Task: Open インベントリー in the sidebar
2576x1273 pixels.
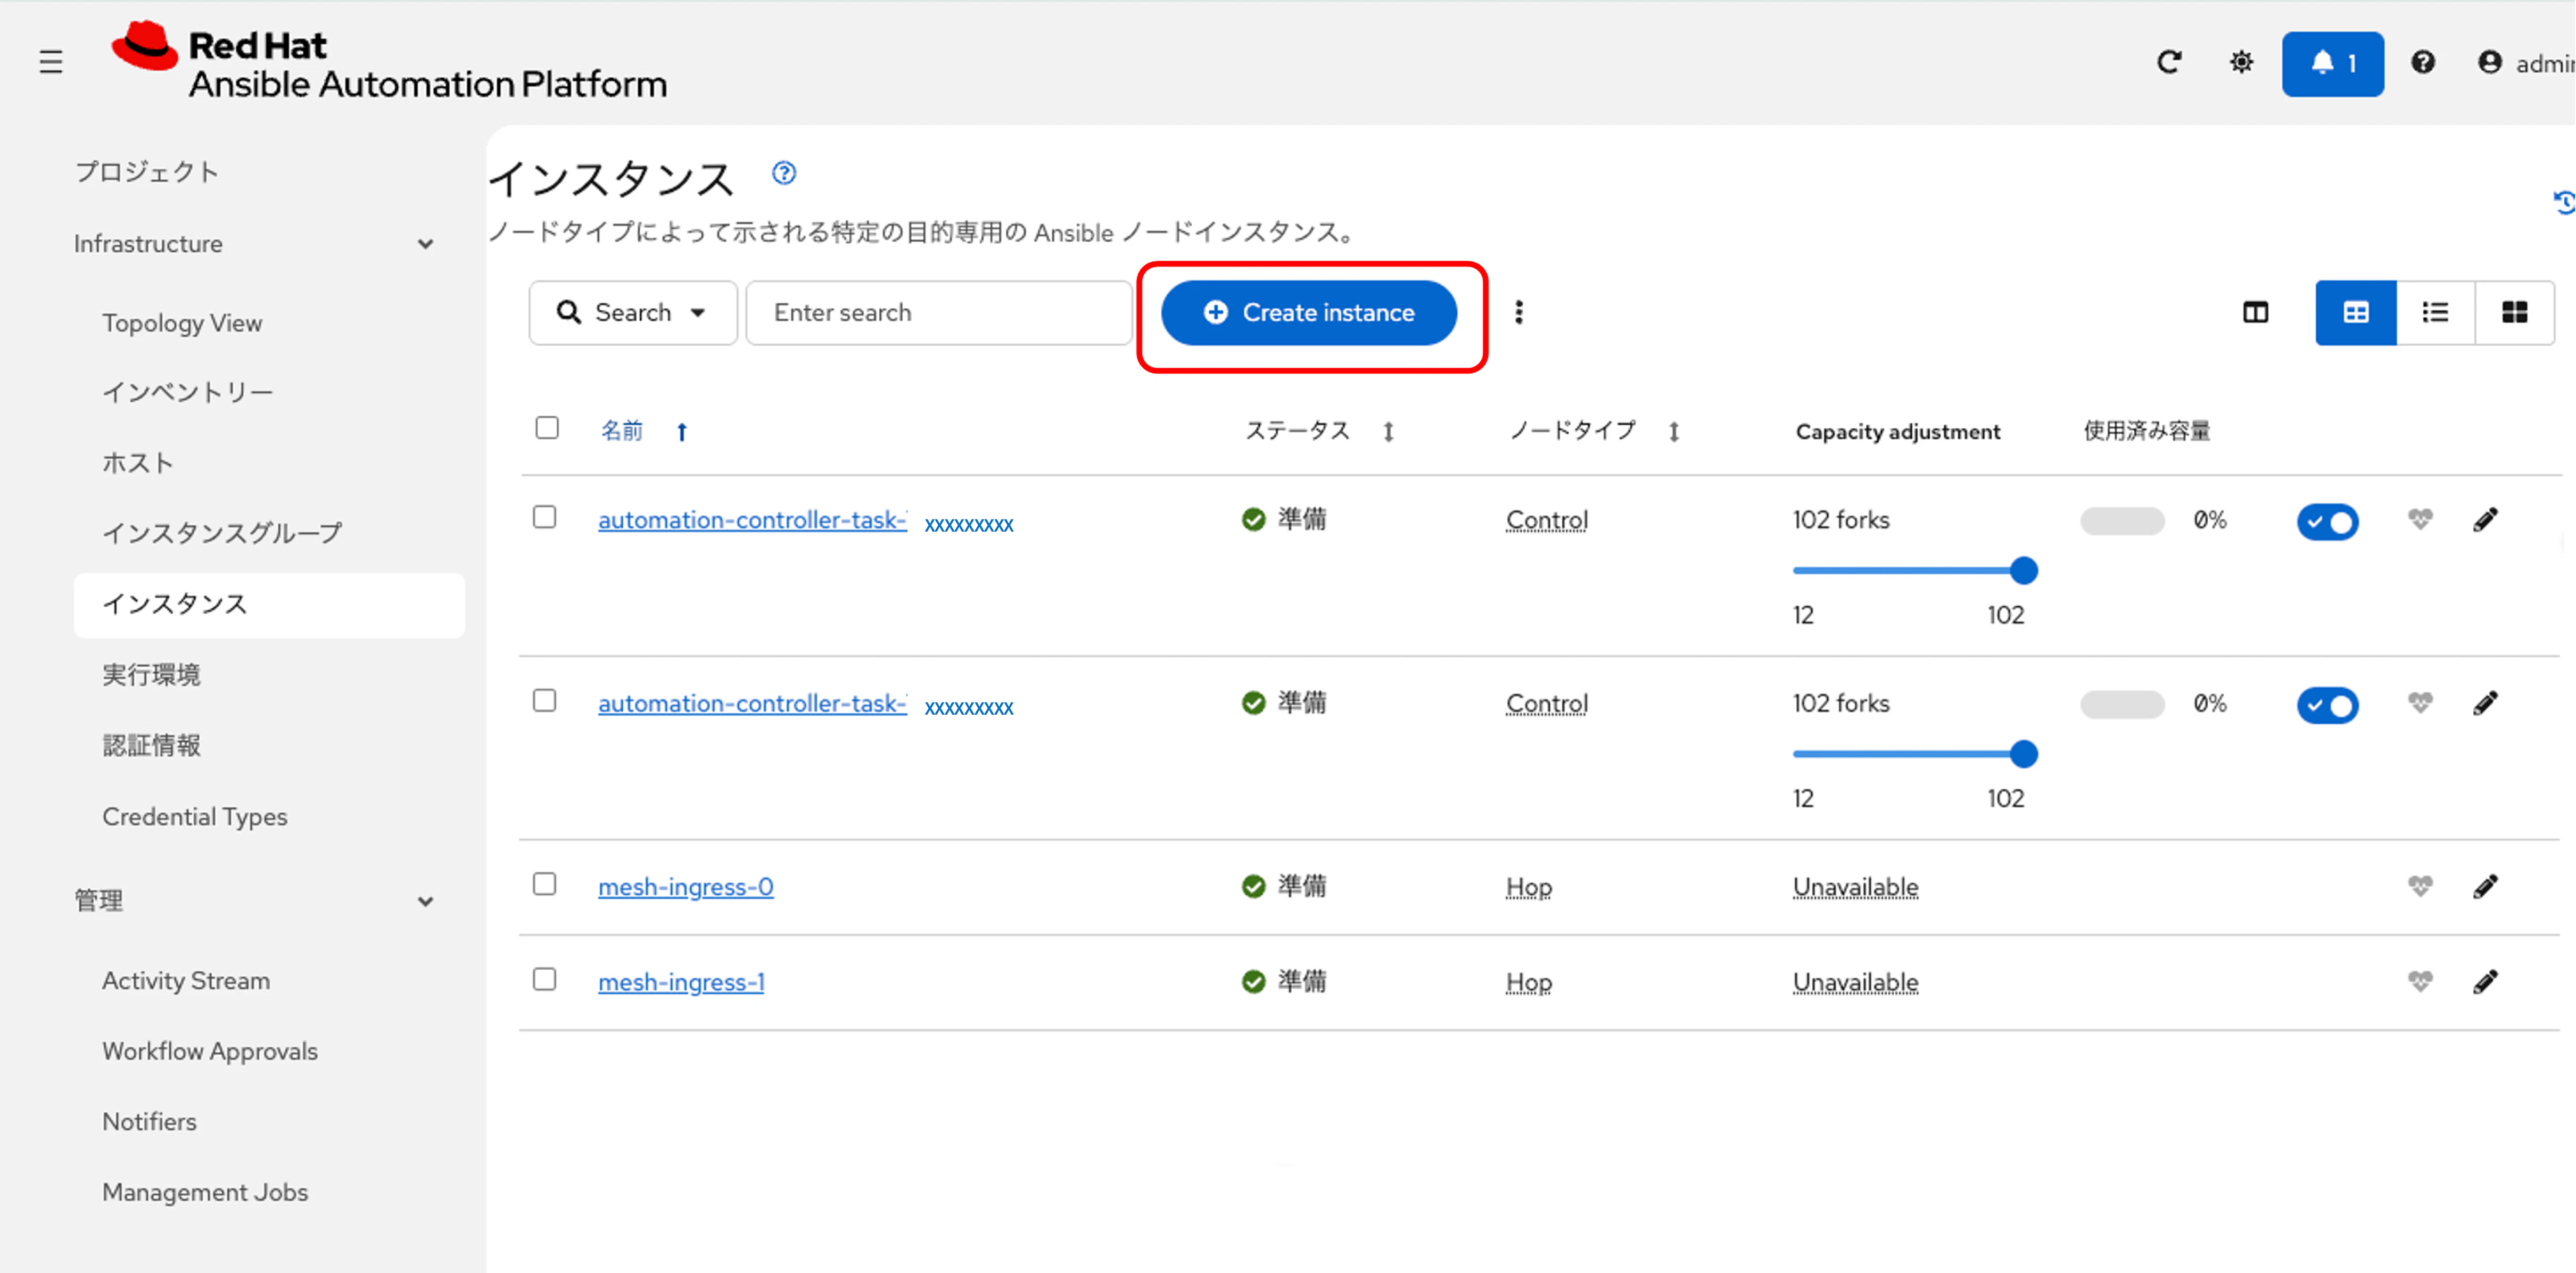Action: (188, 392)
